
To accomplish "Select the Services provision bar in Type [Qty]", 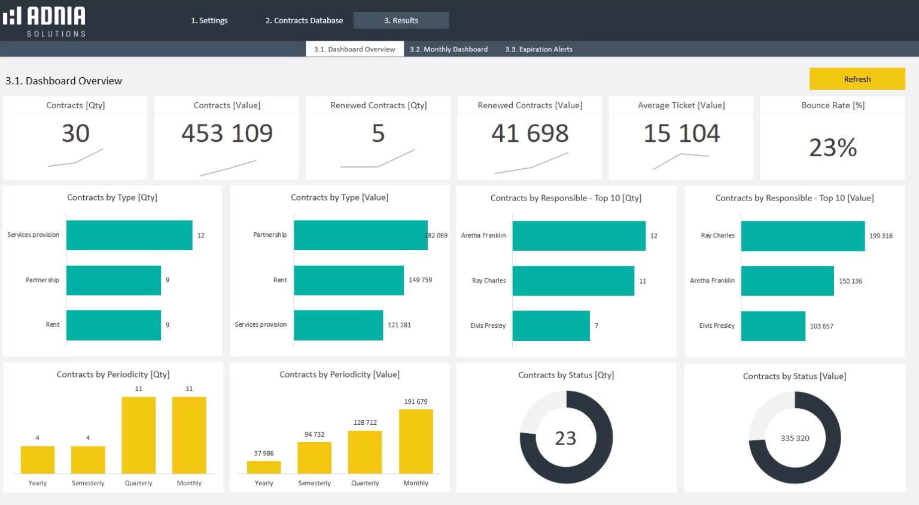I will (x=129, y=235).
